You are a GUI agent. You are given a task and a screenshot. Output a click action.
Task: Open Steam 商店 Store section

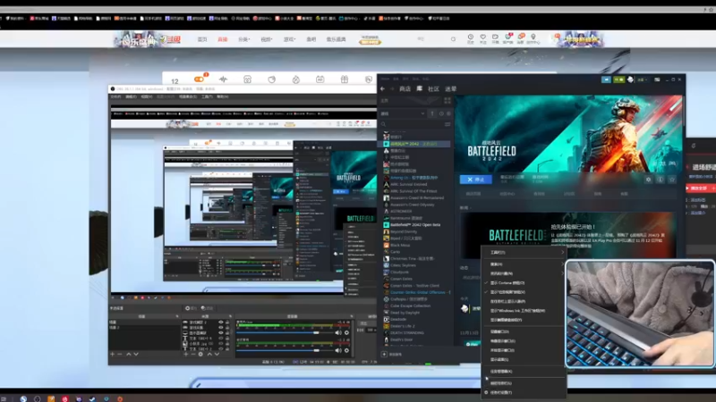(405, 88)
